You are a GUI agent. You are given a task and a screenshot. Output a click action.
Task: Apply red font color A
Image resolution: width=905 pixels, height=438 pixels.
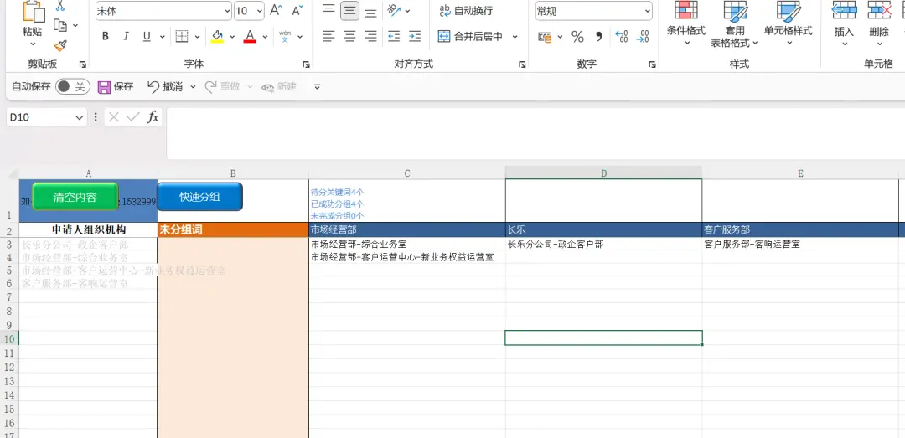pos(250,36)
